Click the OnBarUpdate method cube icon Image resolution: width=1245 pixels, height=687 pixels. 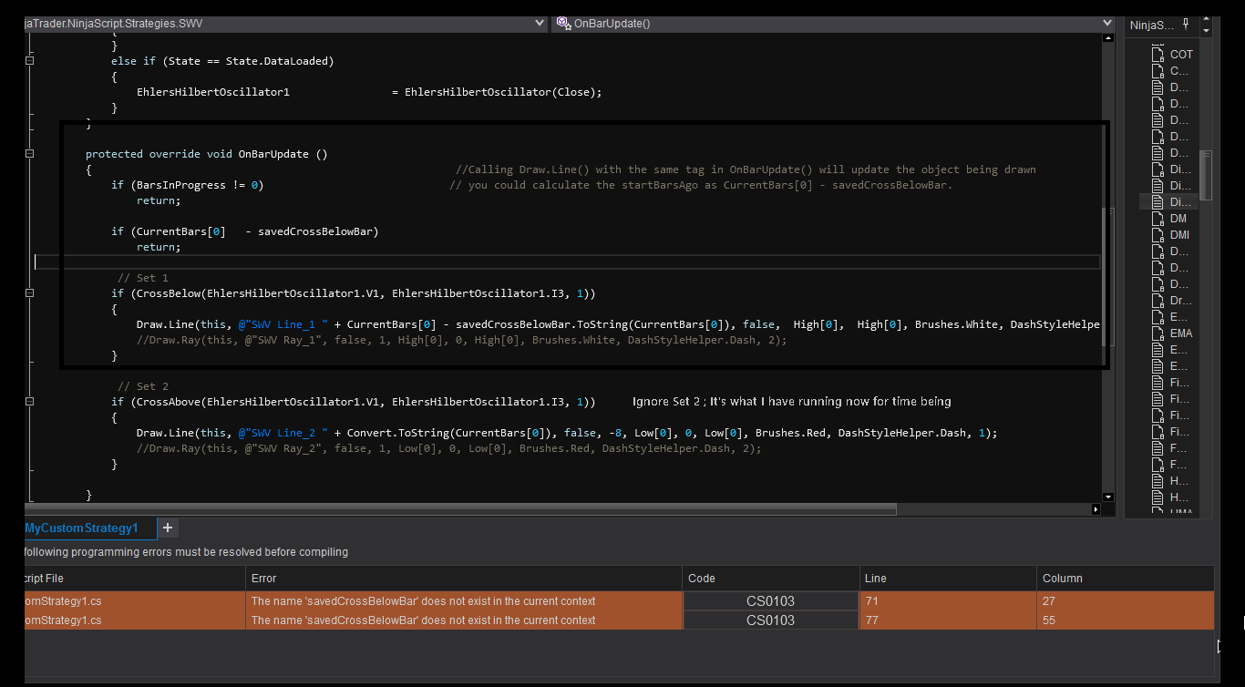[563, 24]
